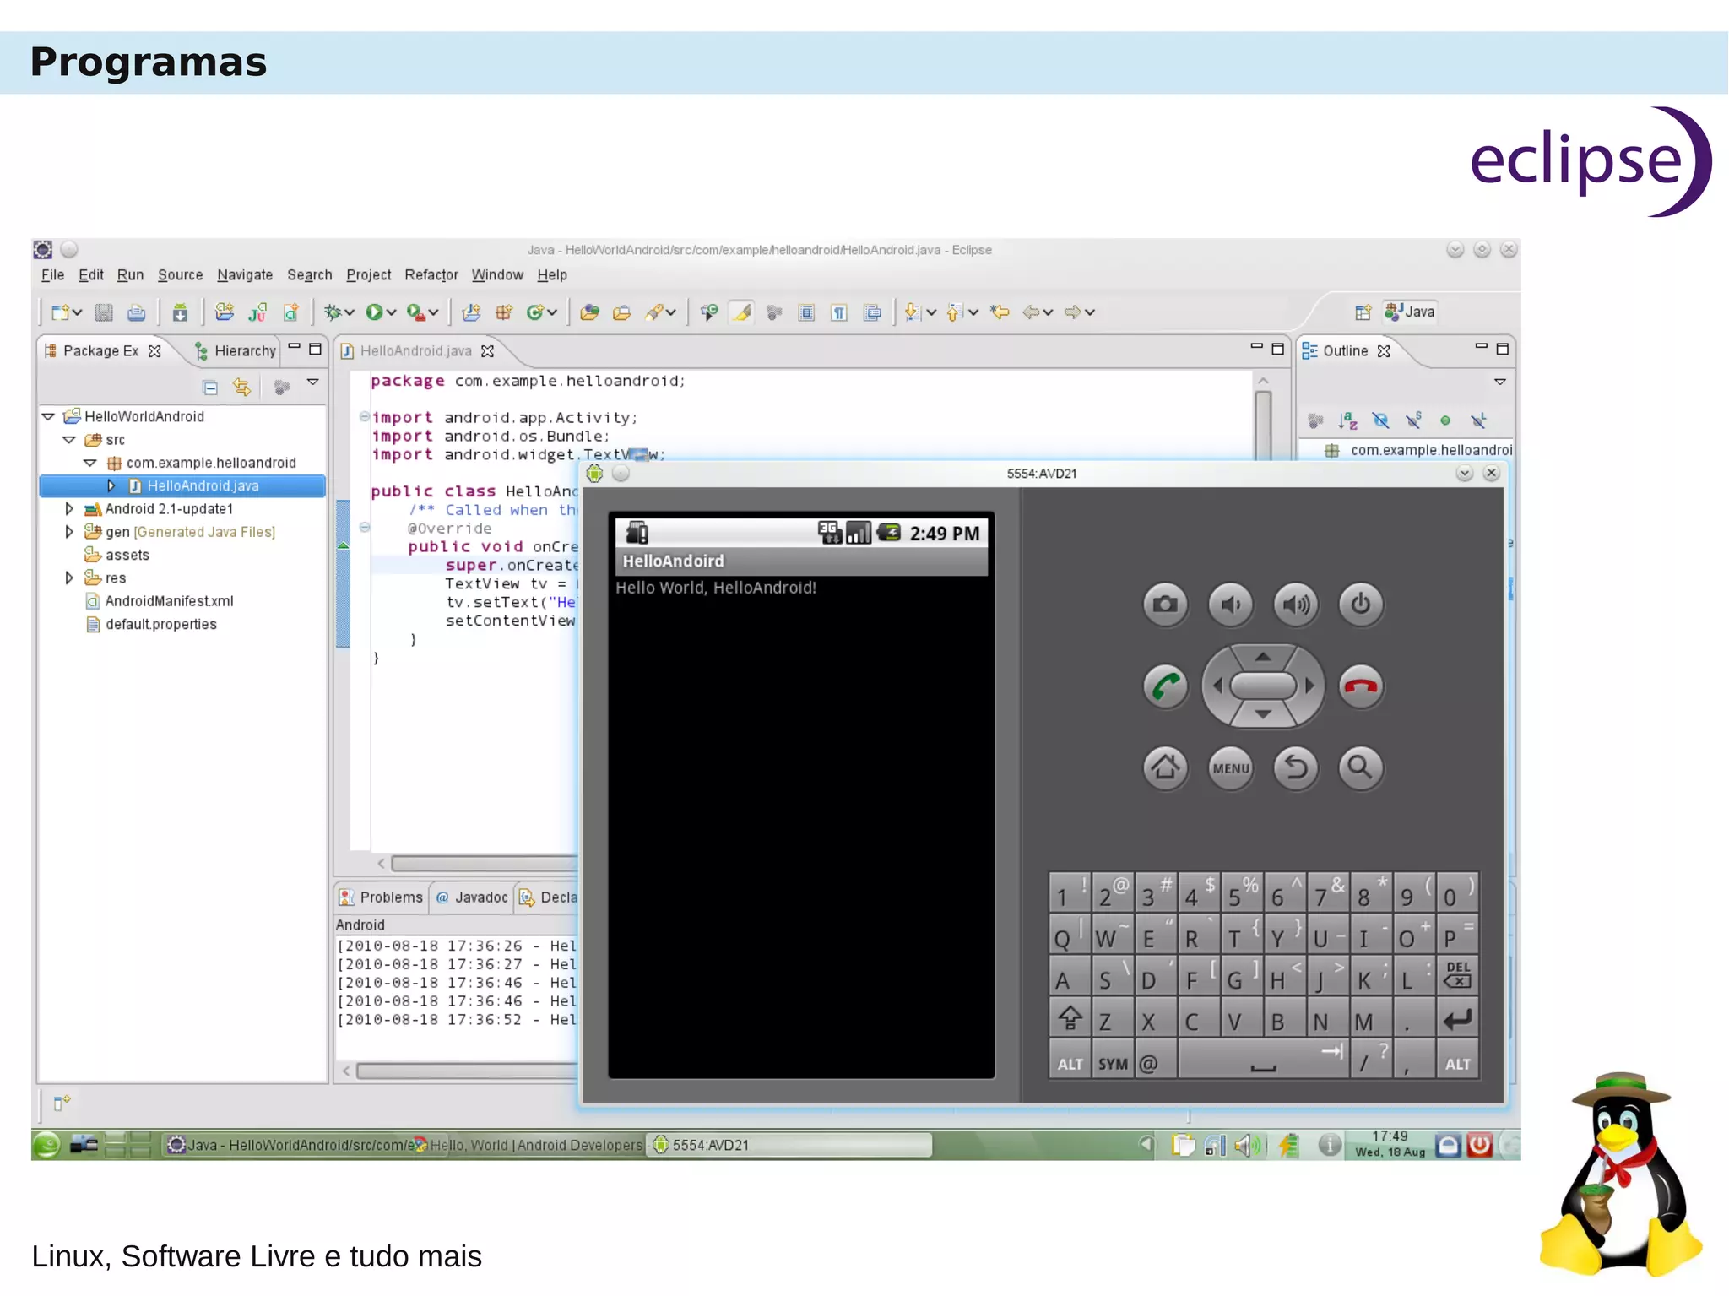Expand the gen Generated Java Files node
This screenshot has width=1729, height=1296.
[x=69, y=532]
